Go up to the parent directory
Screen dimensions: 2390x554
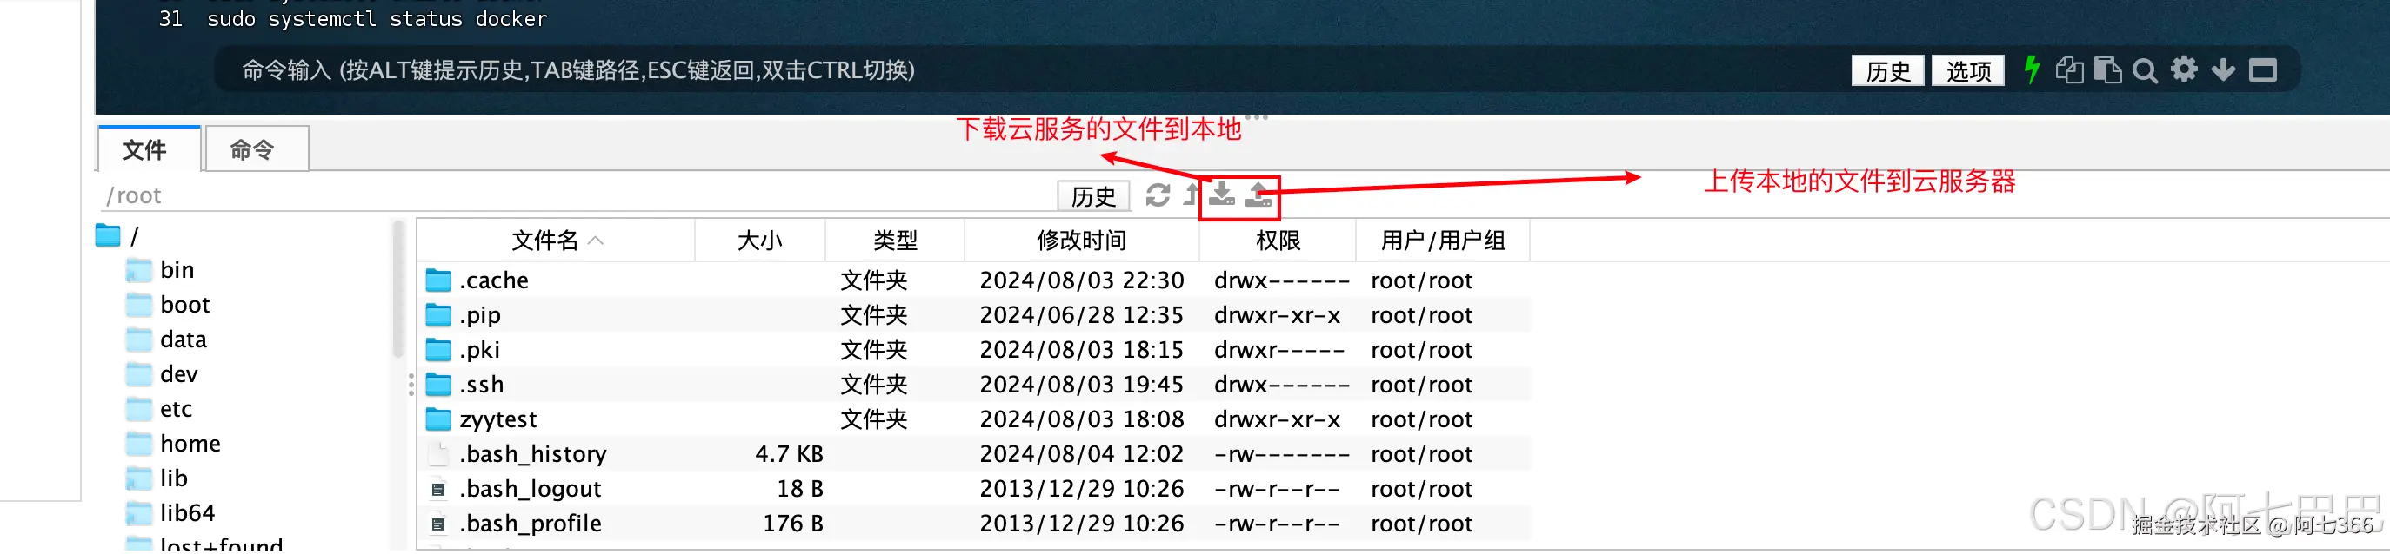coord(1192,195)
